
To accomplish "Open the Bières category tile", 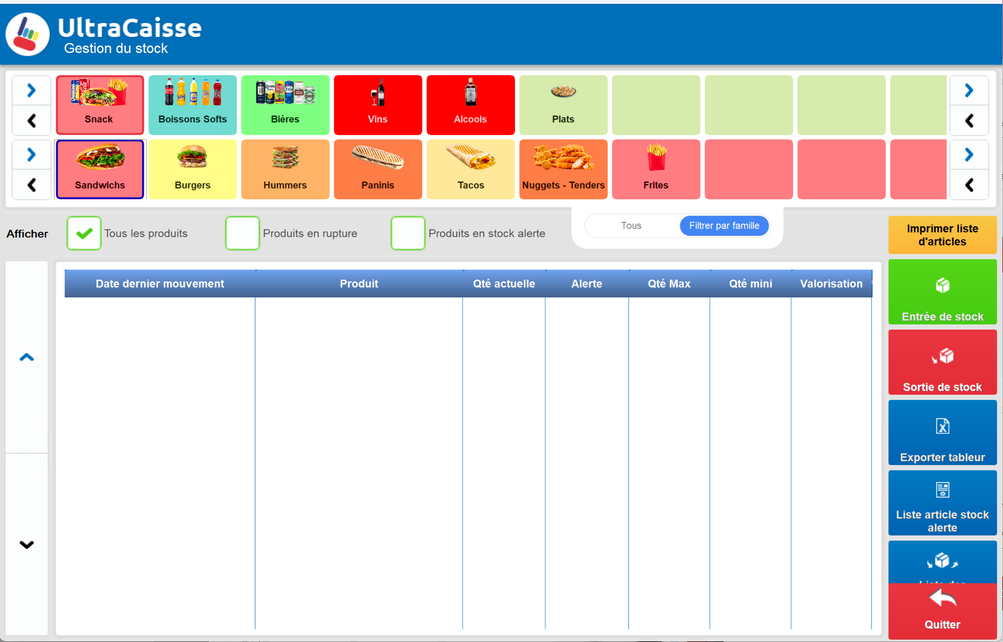I will 285,105.
